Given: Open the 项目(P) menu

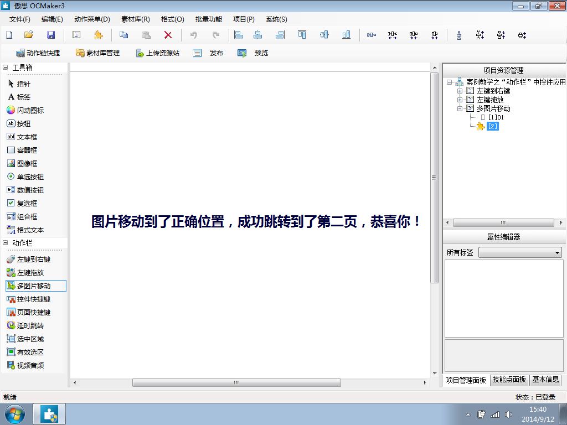Looking at the screenshot, I should pyautogui.click(x=244, y=19).
